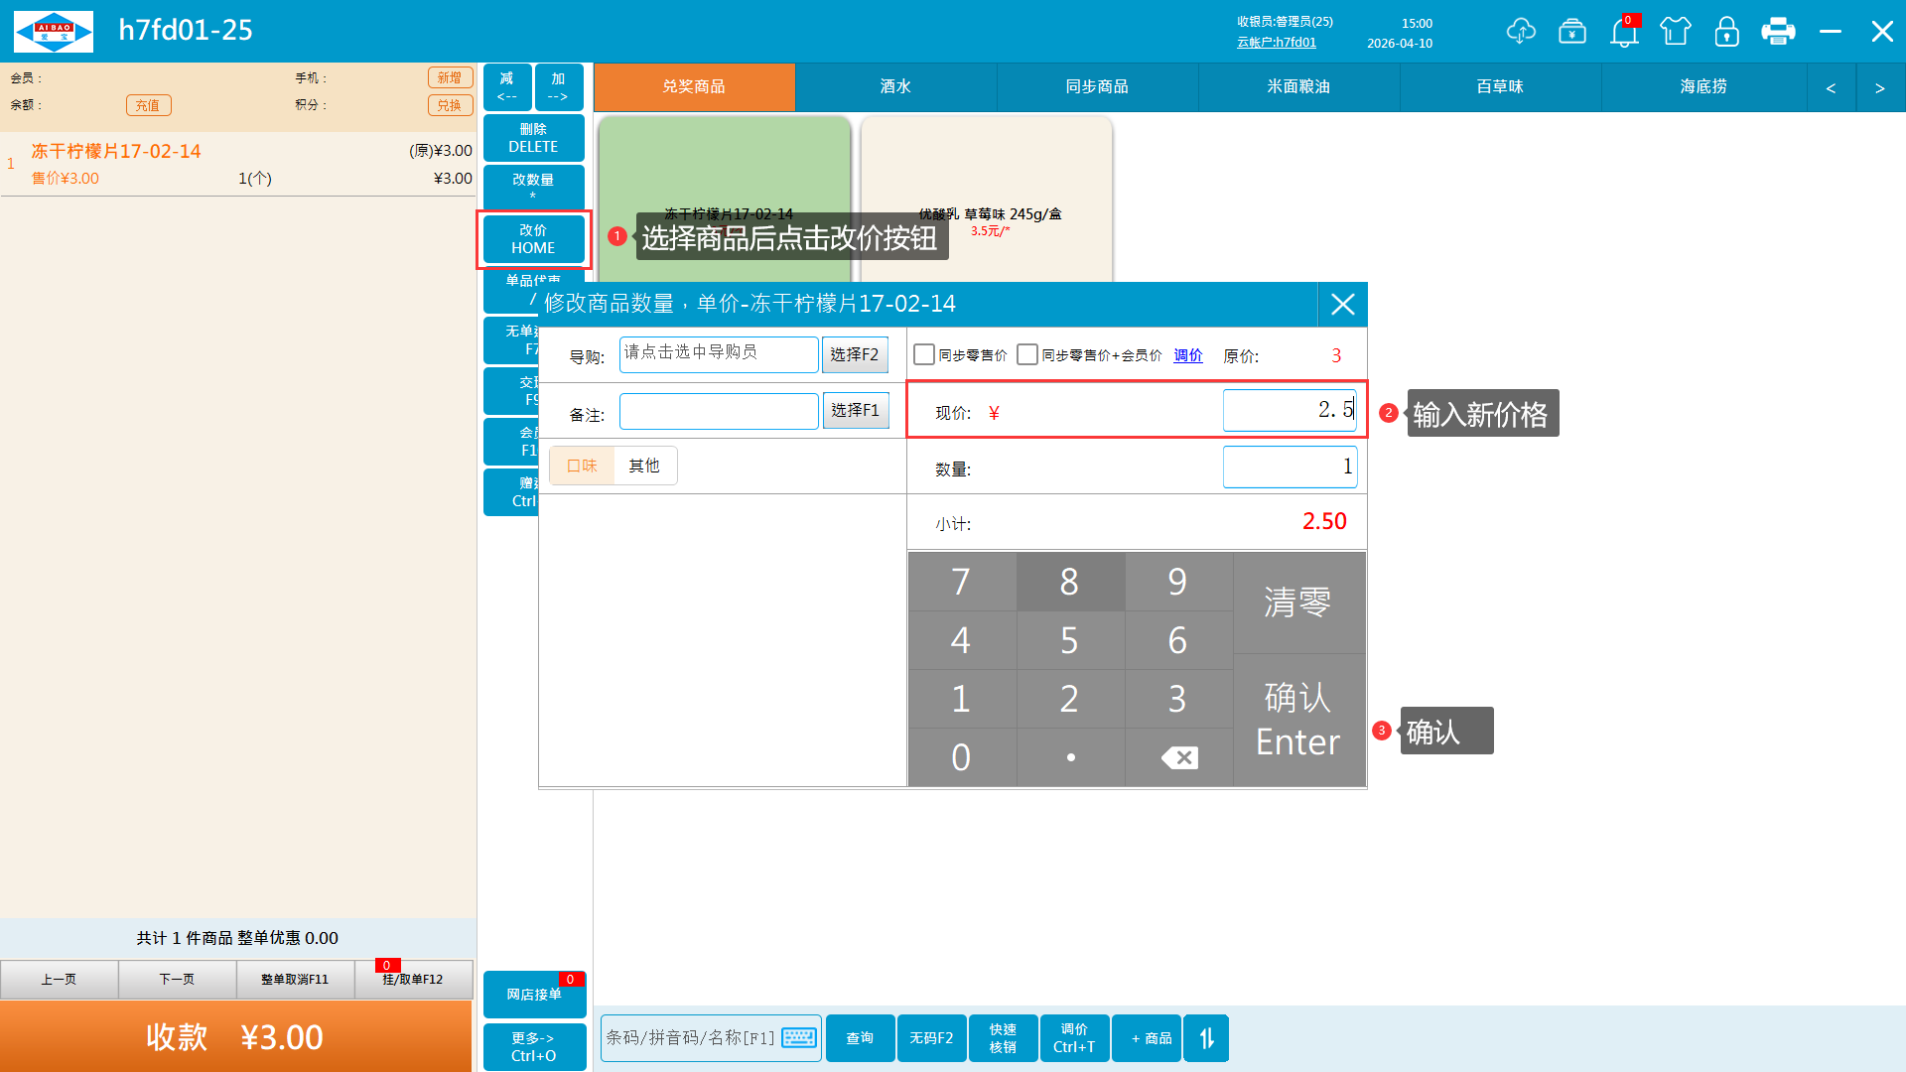Switch to the 酒水 category tab

[895, 87]
